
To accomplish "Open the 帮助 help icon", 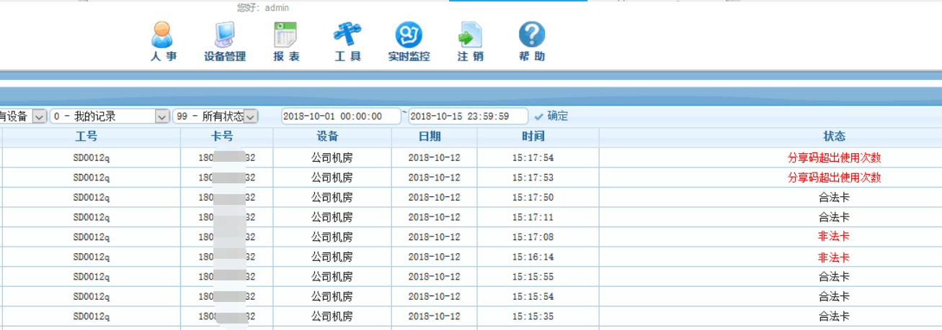I will click(x=532, y=35).
